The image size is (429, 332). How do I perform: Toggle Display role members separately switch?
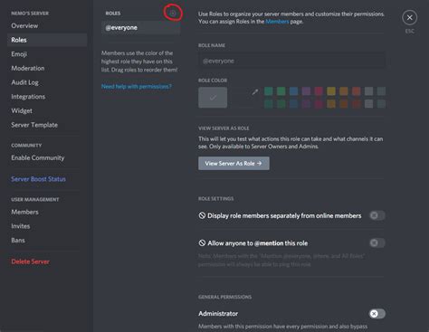pos(377,215)
